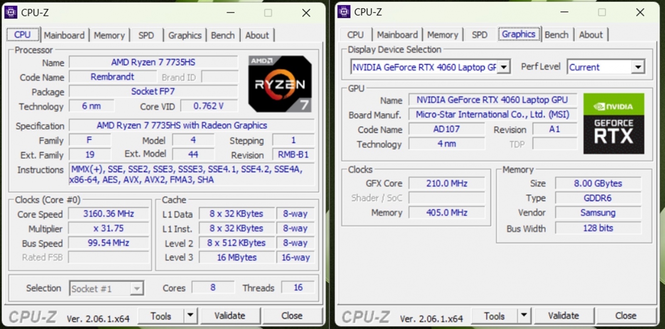This screenshot has height=329, width=665.
Task: Open the Tools dropdown arrow in left window
Action: coord(190,316)
